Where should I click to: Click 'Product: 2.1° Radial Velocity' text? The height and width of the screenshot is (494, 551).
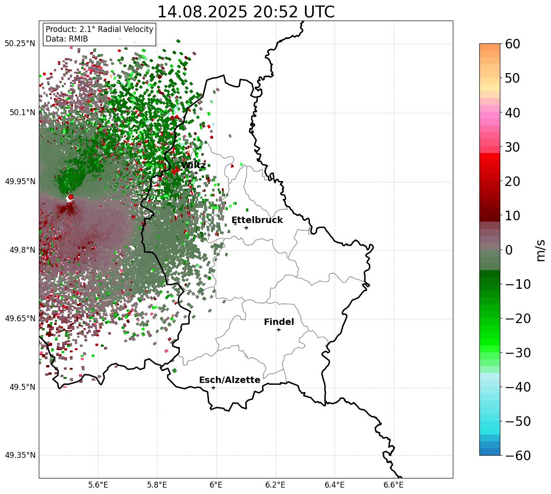point(100,30)
